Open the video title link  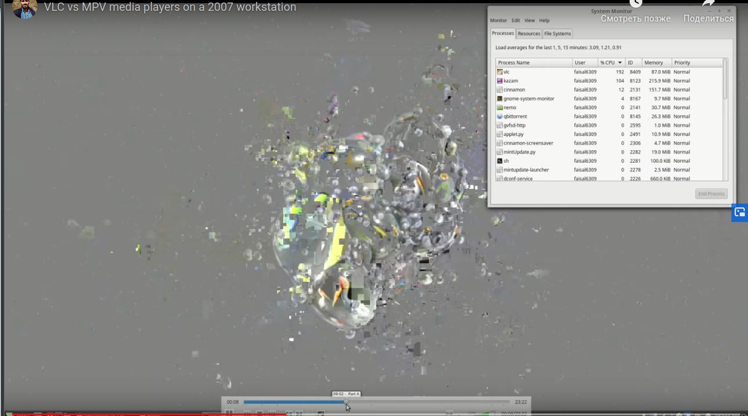coord(170,7)
